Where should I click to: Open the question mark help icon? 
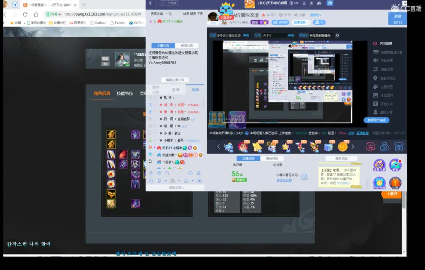pyautogui.click(x=247, y=133)
